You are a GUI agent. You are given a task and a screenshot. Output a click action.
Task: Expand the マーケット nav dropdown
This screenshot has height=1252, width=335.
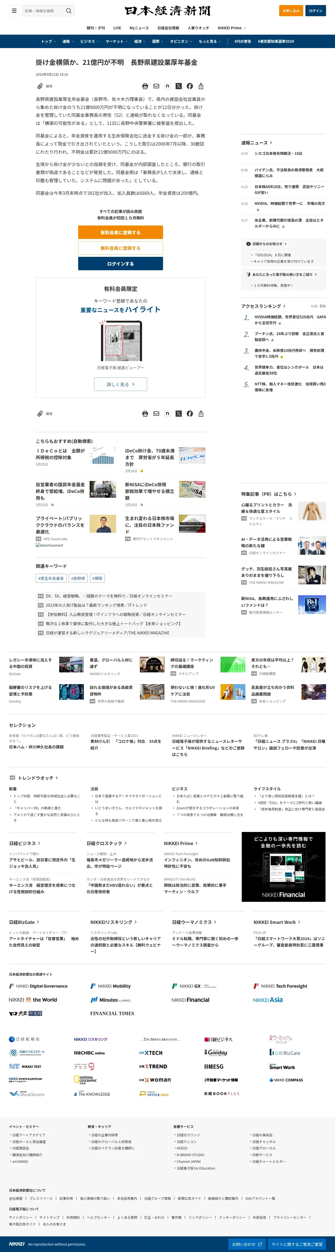click(x=116, y=41)
